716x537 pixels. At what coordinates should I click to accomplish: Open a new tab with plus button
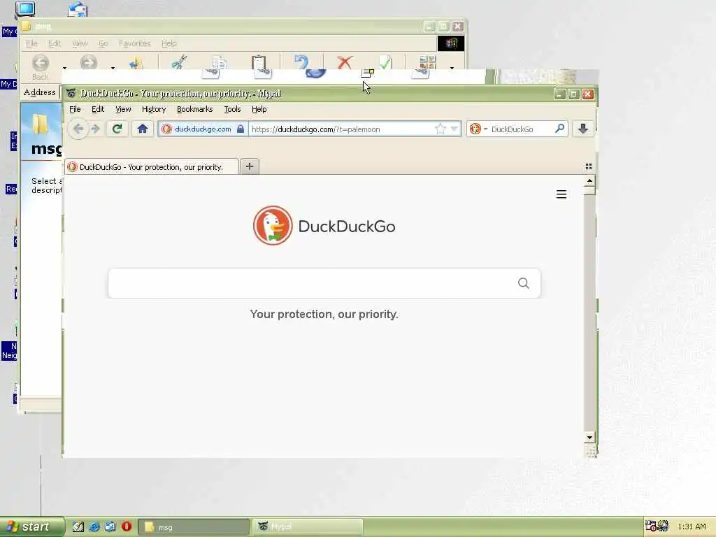[x=250, y=166]
